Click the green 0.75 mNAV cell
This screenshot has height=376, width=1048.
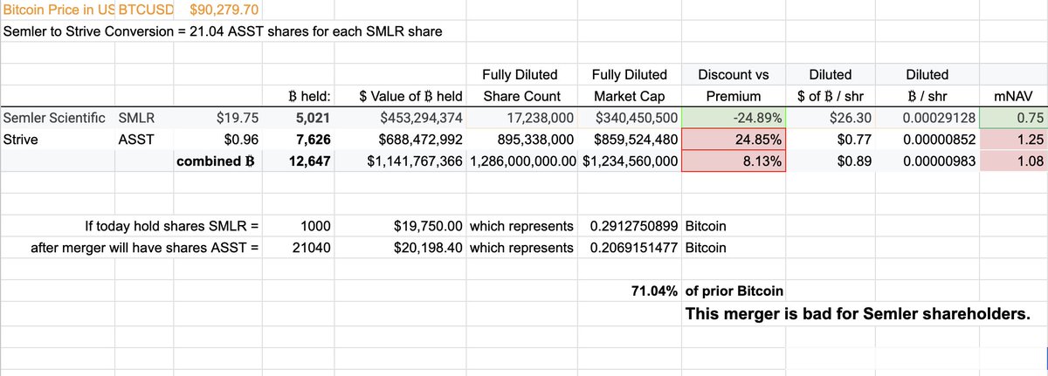1013,117
